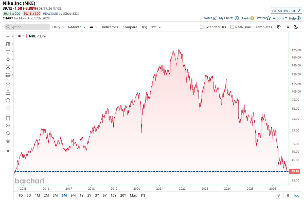Hide the NKE series via eye icon

(19, 36)
